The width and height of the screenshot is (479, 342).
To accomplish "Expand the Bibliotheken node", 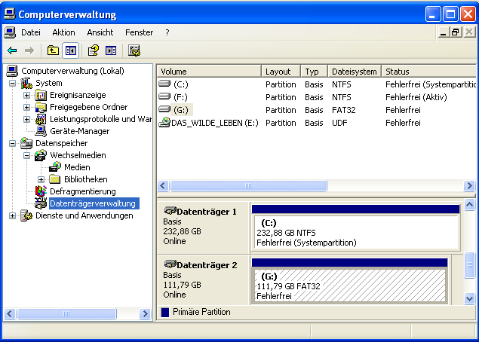I will (x=41, y=179).
